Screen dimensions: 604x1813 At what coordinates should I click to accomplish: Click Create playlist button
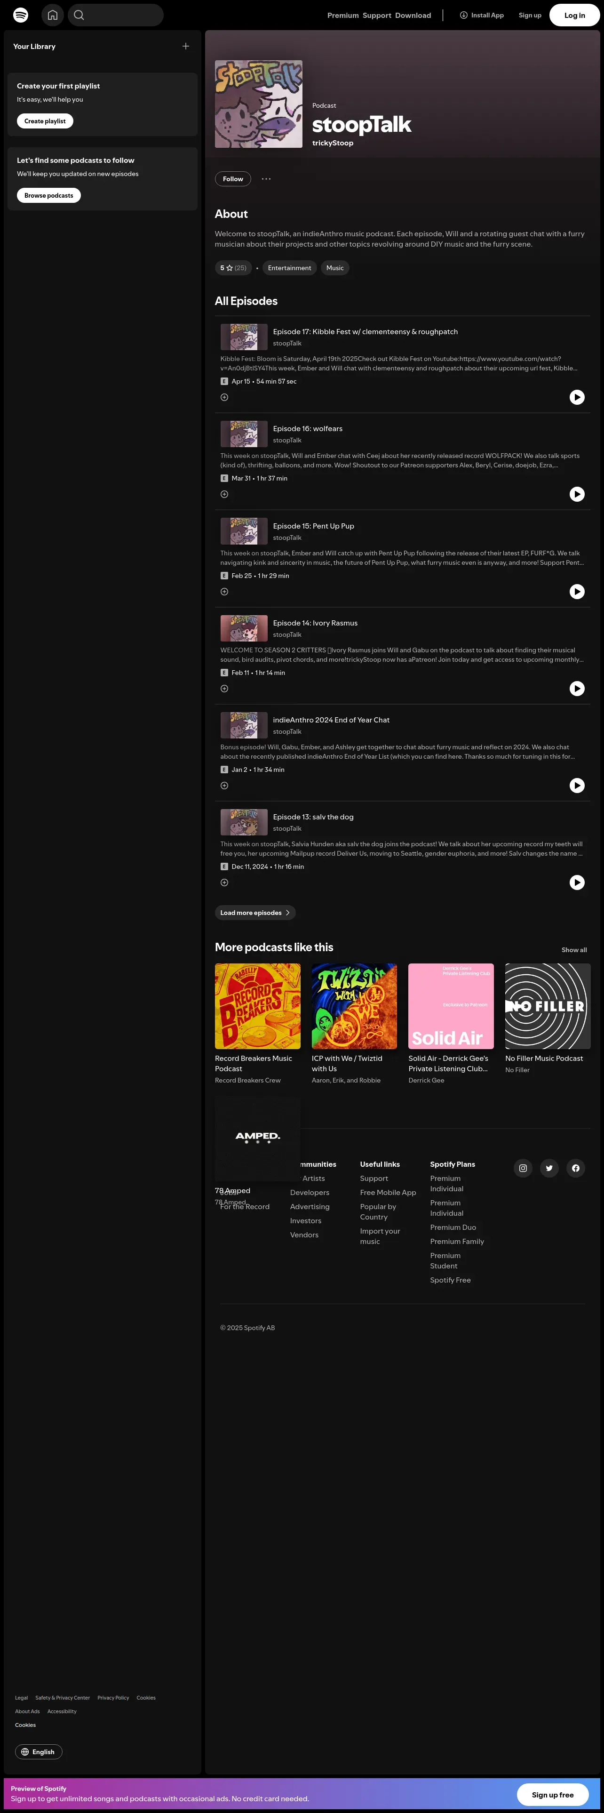click(45, 121)
